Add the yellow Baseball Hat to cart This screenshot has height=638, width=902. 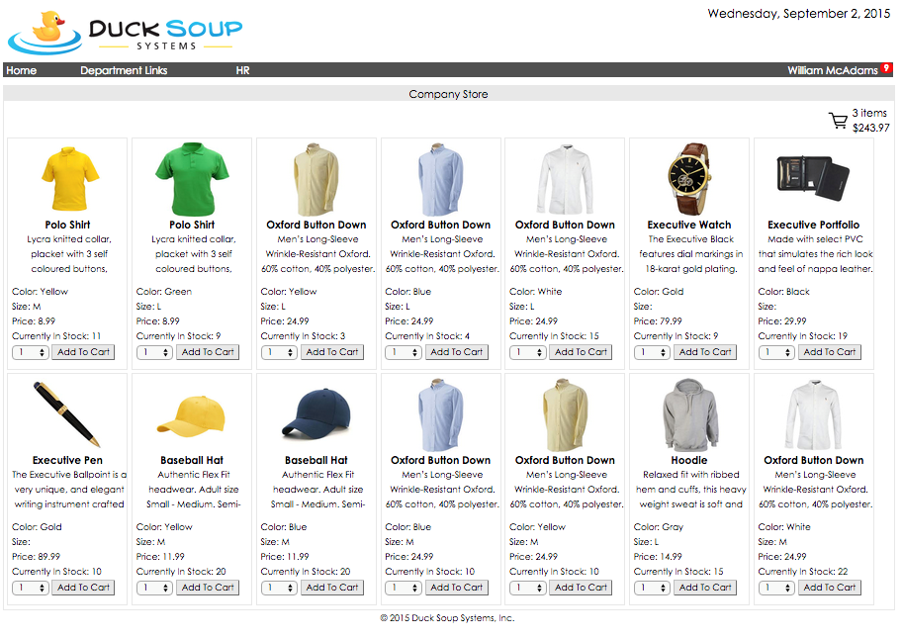click(x=208, y=588)
